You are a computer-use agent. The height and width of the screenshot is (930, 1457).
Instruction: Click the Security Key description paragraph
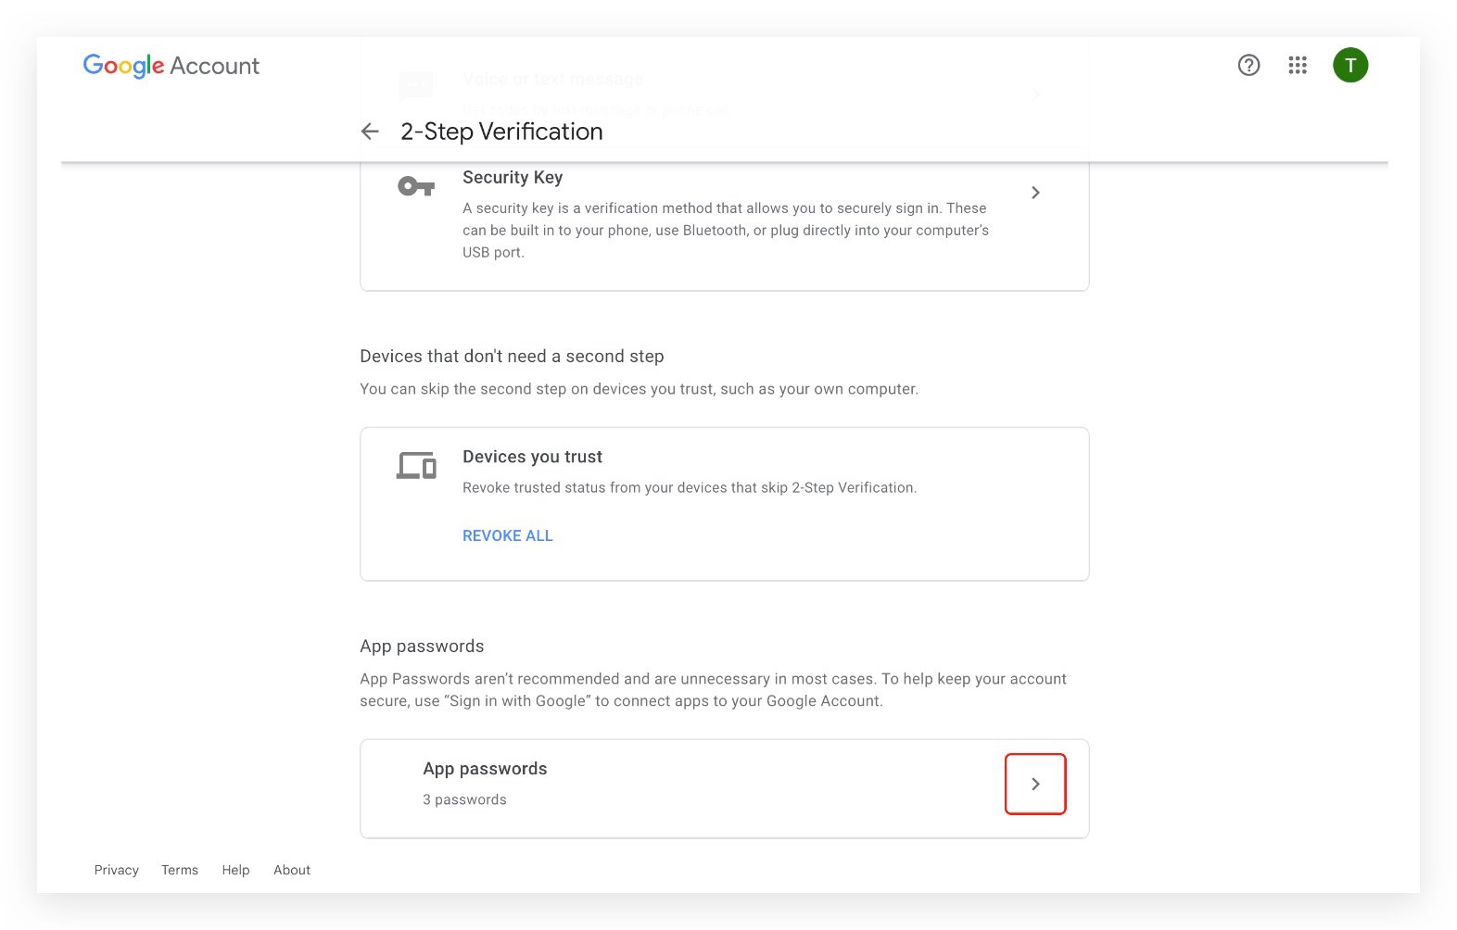(725, 230)
